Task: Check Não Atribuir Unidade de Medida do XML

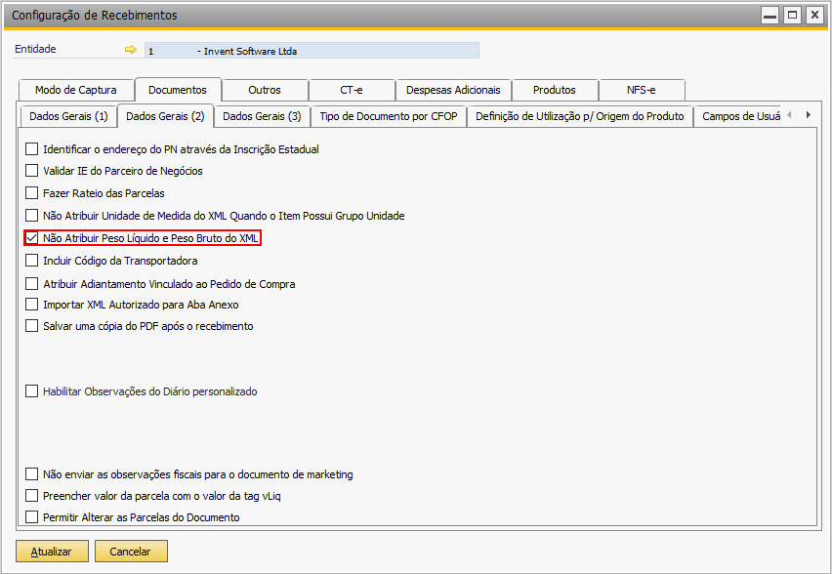Action: point(32,216)
